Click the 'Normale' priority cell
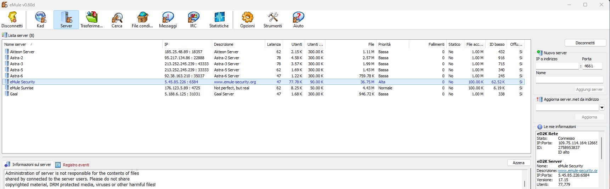This screenshot has height=189, width=610. [x=385, y=88]
